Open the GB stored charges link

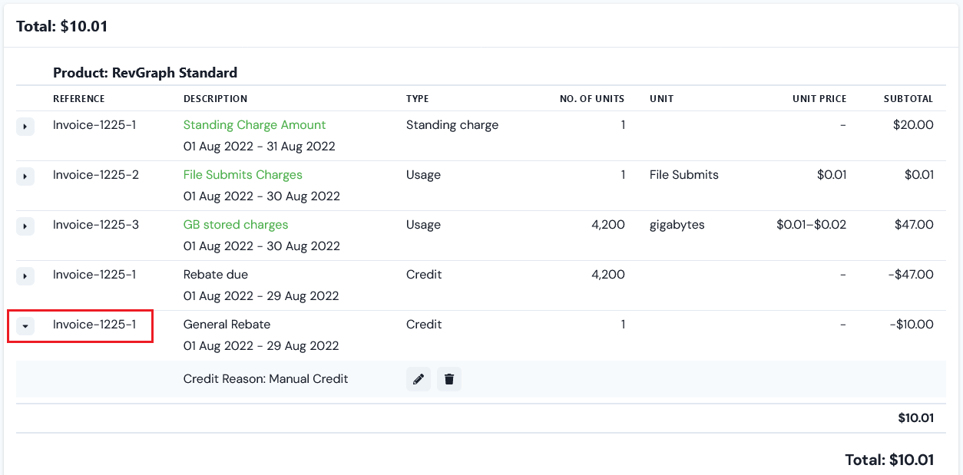236,224
